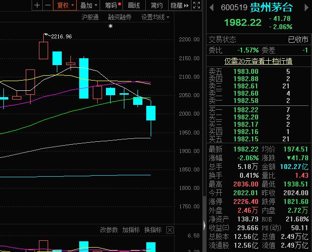The width and height of the screenshot is (312, 252).
Task: Click 买四 price 1982.16
Action: [246, 132]
